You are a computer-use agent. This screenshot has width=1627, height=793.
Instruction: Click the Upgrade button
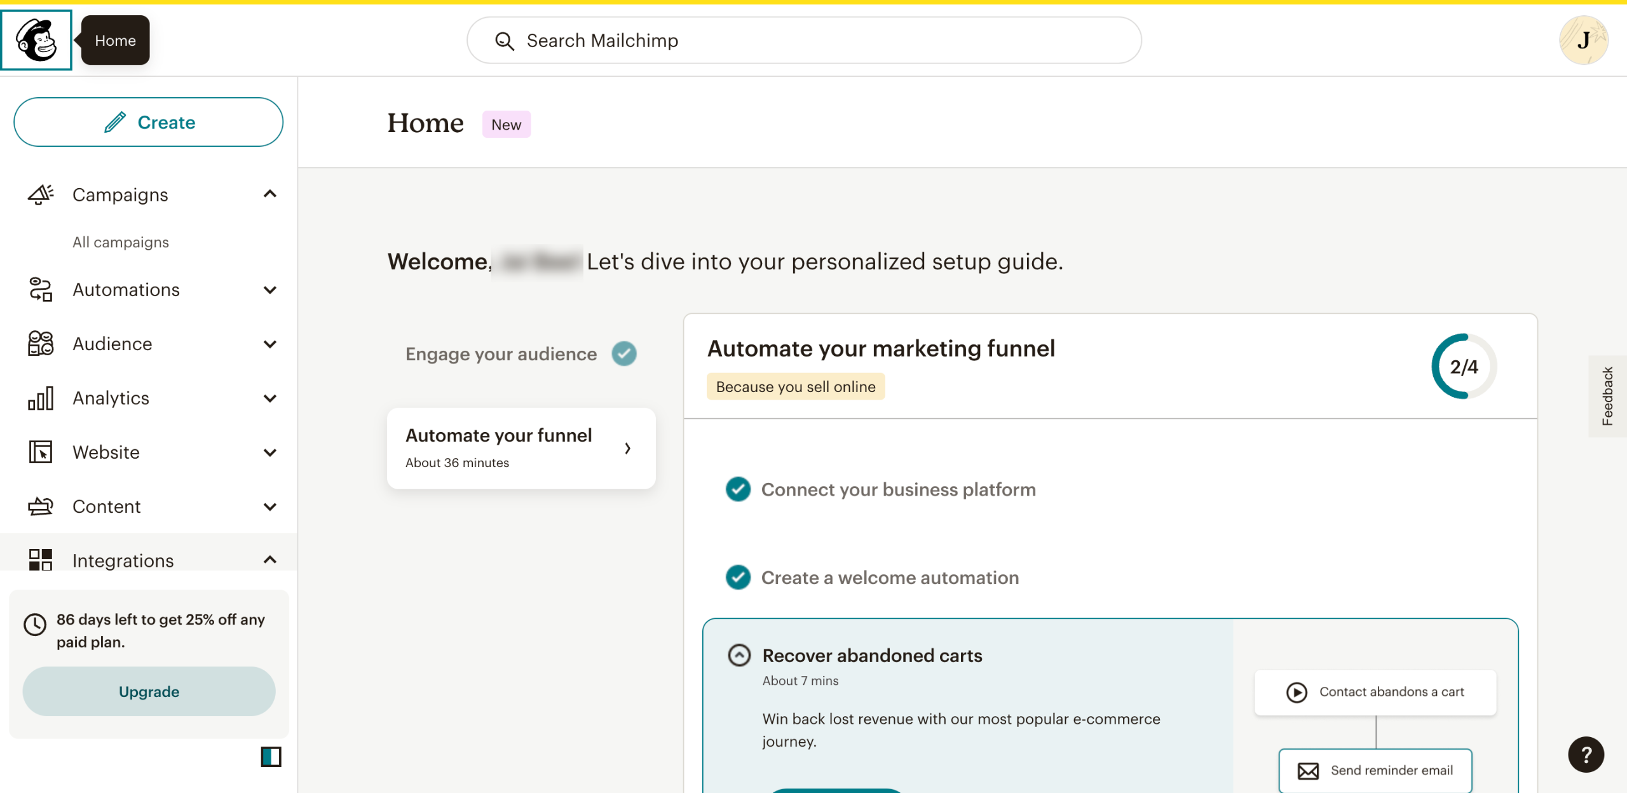[149, 691]
